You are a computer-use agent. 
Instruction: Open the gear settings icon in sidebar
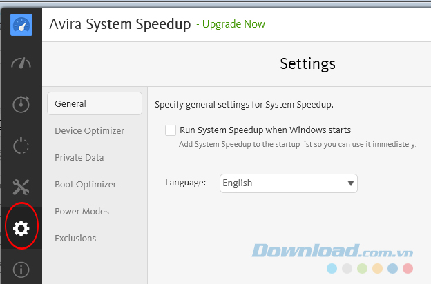(x=21, y=228)
